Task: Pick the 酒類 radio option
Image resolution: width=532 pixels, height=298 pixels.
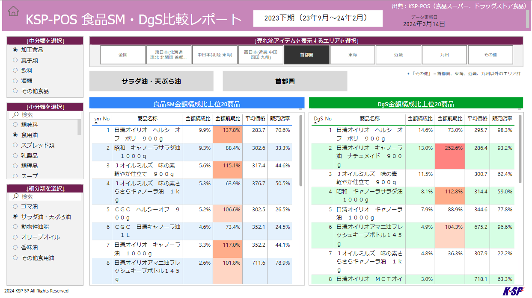Action: pos(15,81)
